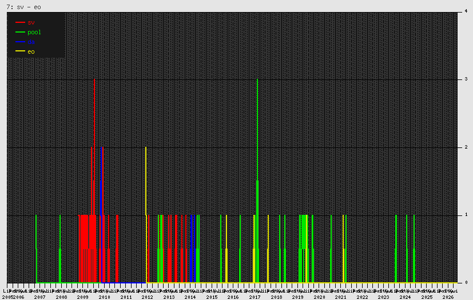Select the "eo" legend label
Screen dimensions: 473x300
[x=31, y=51]
